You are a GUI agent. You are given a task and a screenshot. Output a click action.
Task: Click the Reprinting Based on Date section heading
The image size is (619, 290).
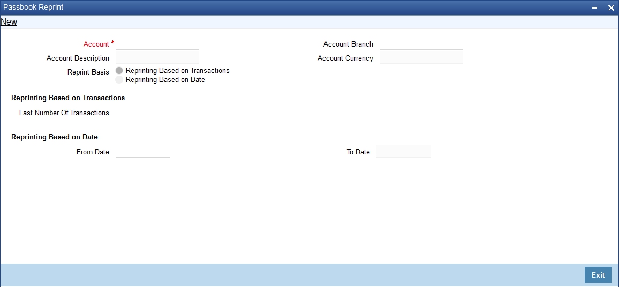(x=55, y=137)
